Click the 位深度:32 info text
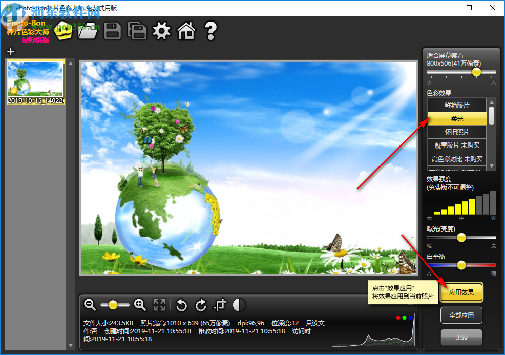 285,323
